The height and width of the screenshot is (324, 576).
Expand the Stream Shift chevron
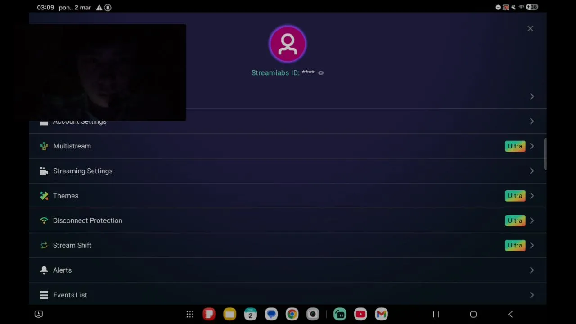[531, 245]
